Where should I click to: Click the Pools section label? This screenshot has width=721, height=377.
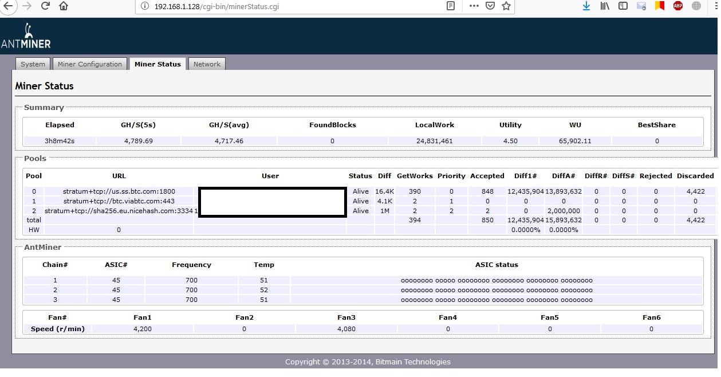(35, 158)
